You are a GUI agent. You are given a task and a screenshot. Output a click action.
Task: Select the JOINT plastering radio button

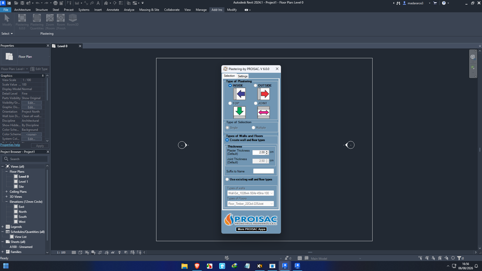point(256,103)
